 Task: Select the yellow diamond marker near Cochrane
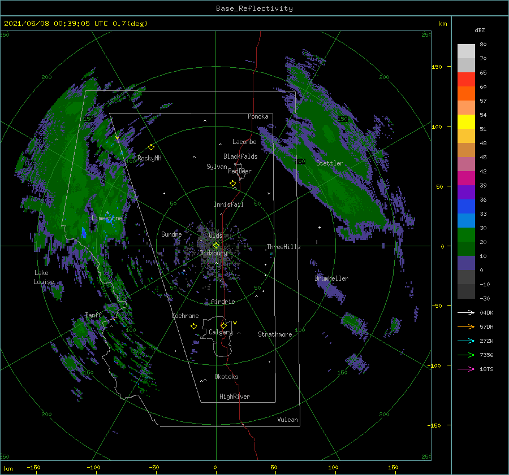193,326
